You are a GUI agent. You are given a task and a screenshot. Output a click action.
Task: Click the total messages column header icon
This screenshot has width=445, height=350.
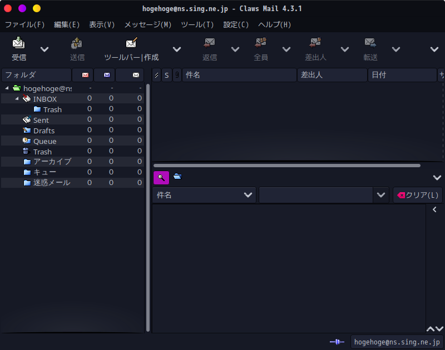click(x=136, y=75)
